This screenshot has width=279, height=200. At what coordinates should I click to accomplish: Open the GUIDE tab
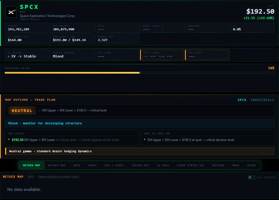coord(251,165)
